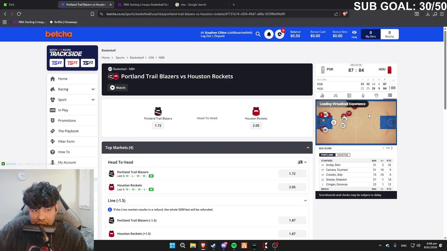The image size is (447, 251).
Task: Click Same Game Multi icon beside Head To Head
Action: (x=300, y=162)
